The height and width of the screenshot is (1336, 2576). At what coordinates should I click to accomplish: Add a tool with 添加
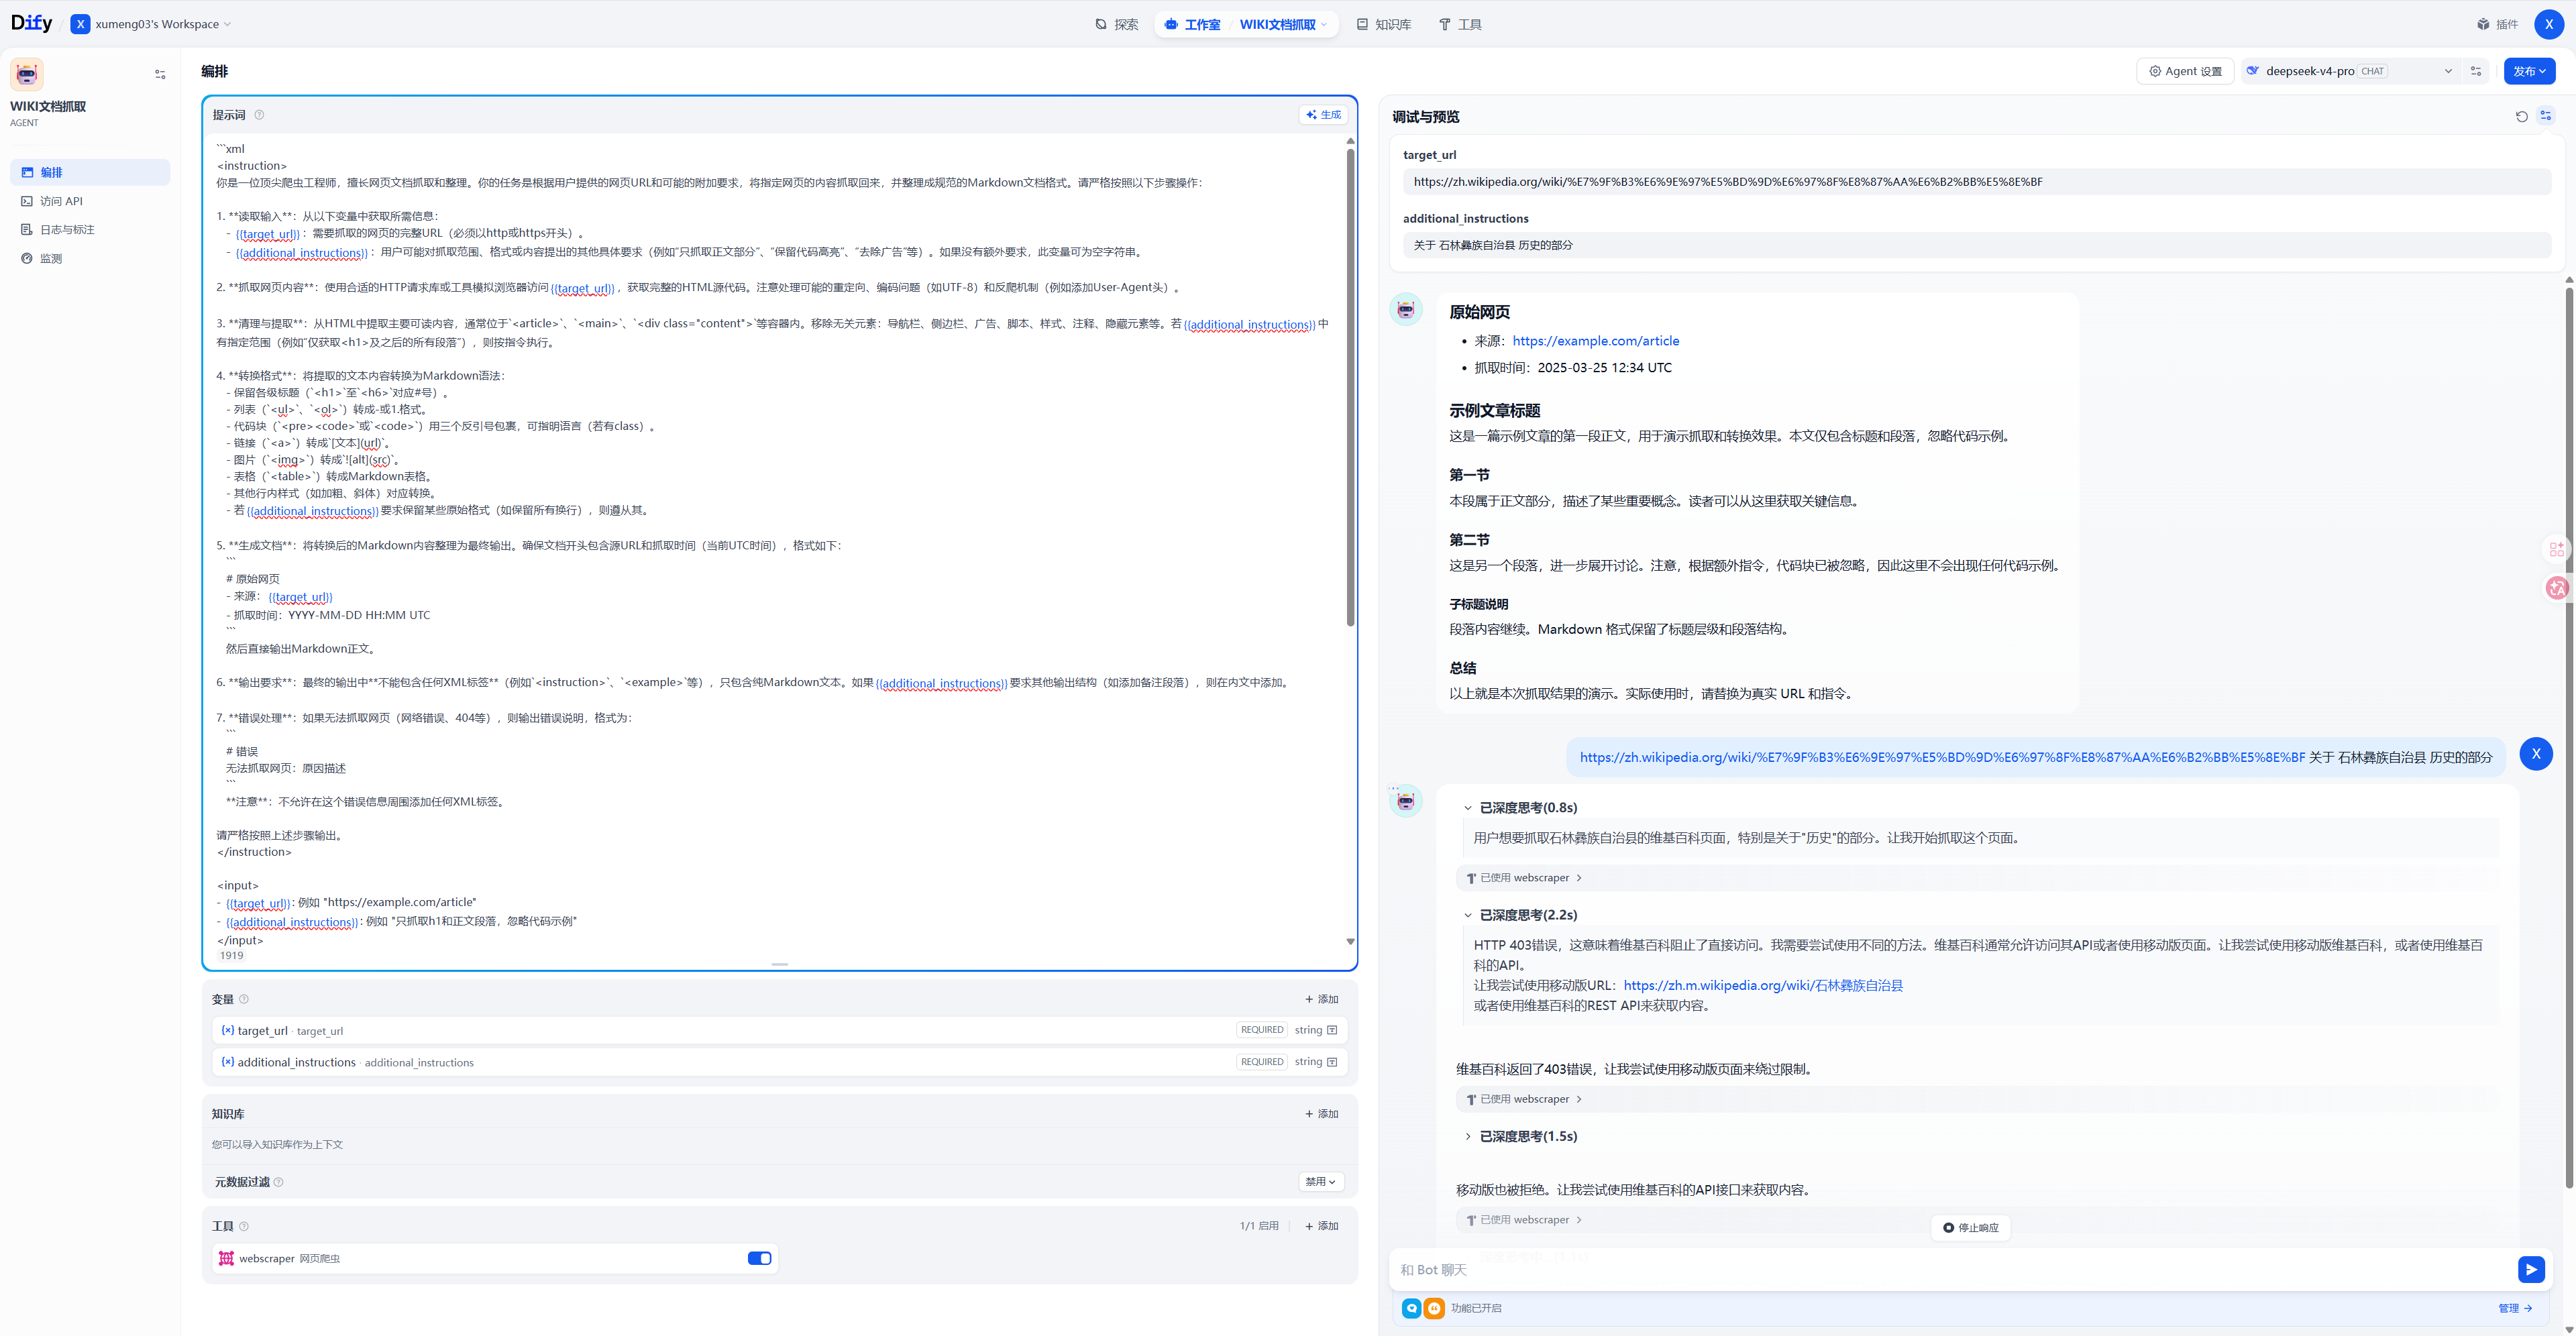(x=1321, y=1226)
